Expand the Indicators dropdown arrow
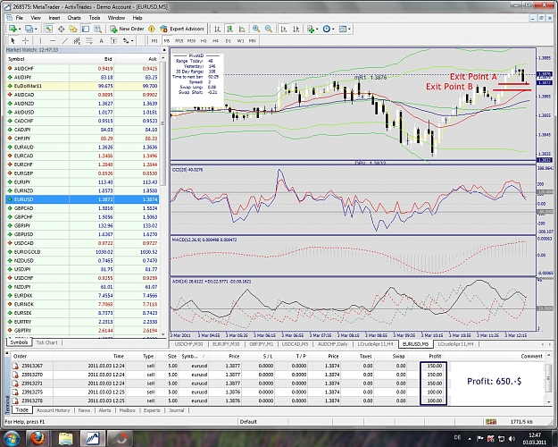558x447 pixels. point(317,29)
